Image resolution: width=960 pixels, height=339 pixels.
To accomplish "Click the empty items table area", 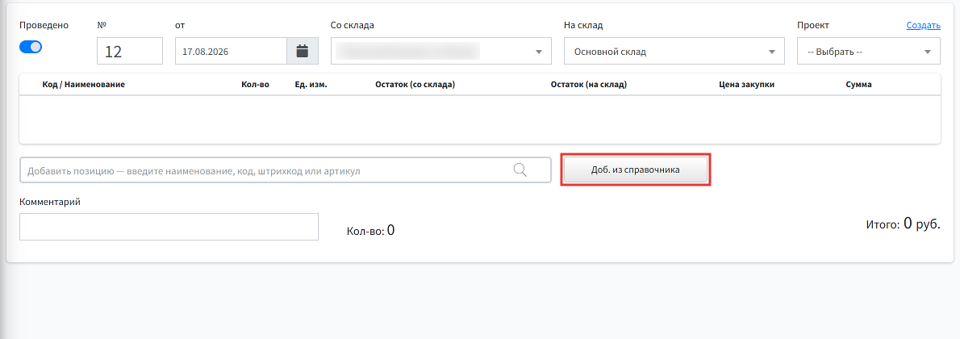I will pyautogui.click(x=480, y=119).
